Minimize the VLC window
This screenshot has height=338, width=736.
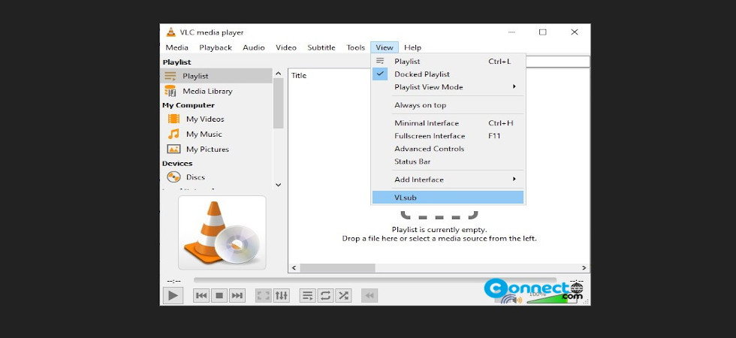[x=511, y=32]
